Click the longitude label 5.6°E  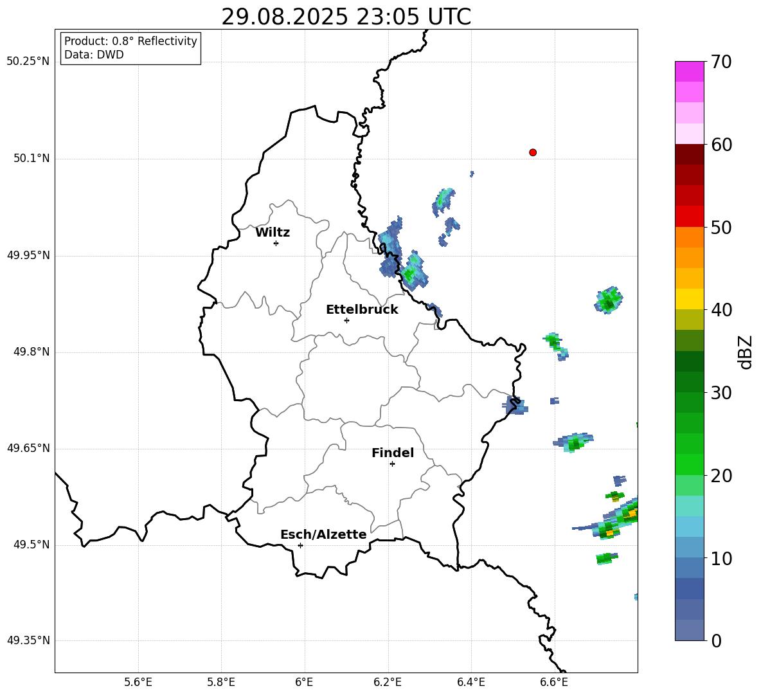click(x=138, y=683)
